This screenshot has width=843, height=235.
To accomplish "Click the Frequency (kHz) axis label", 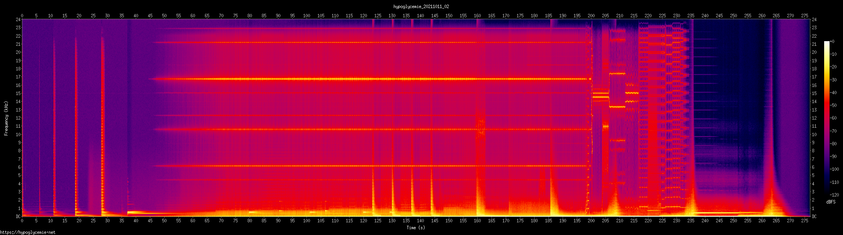I will pos(6,118).
